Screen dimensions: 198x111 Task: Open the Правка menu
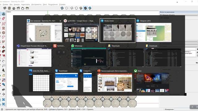[x=5, y=4]
